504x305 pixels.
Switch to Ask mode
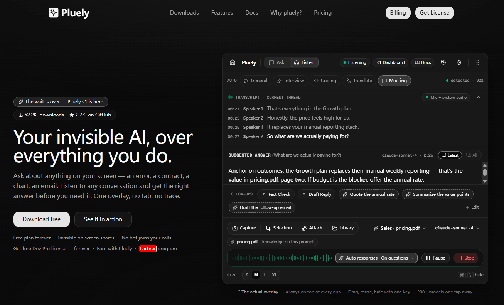(277, 62)
